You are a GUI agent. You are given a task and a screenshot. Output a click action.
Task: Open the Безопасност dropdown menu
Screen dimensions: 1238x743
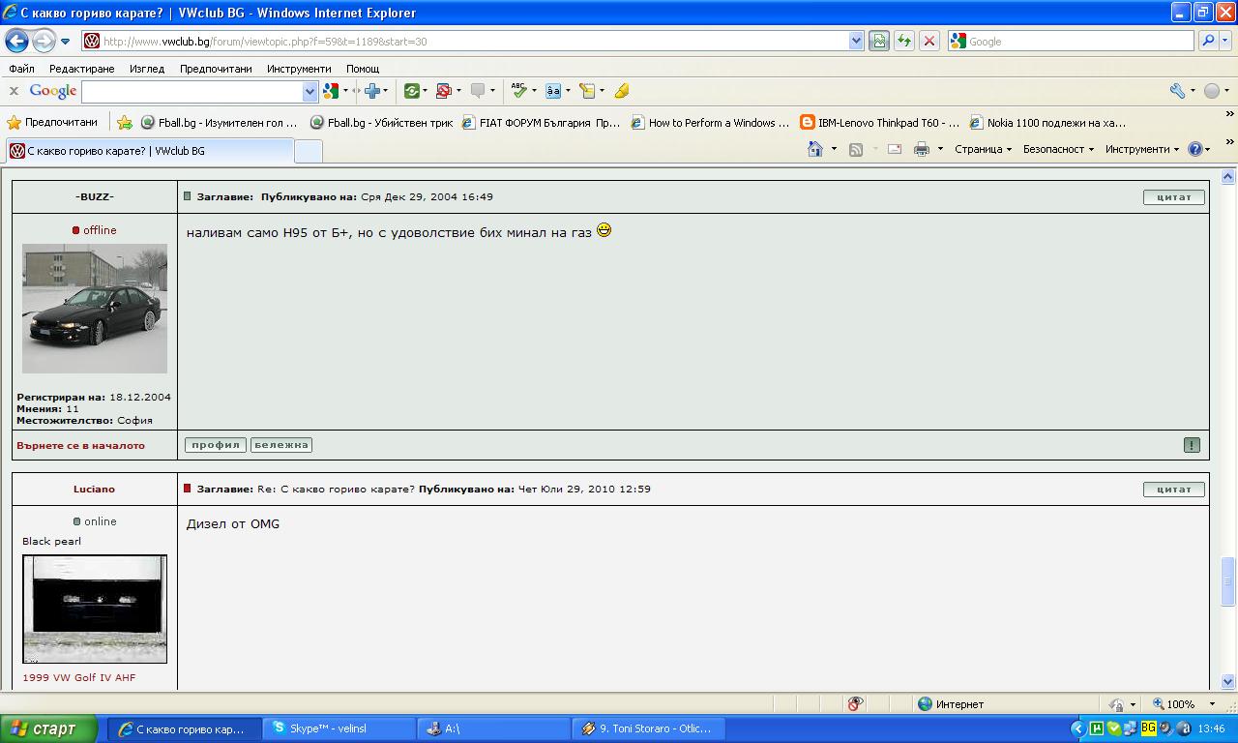(x=1057, y=149)
